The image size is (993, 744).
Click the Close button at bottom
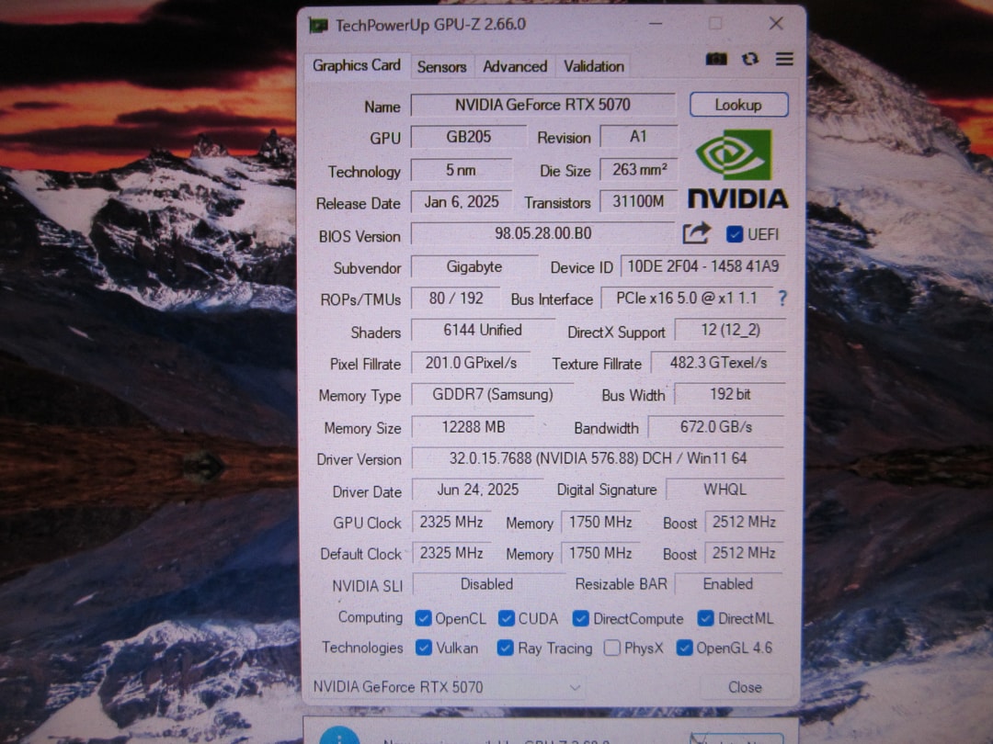click(x=745, y=687)
